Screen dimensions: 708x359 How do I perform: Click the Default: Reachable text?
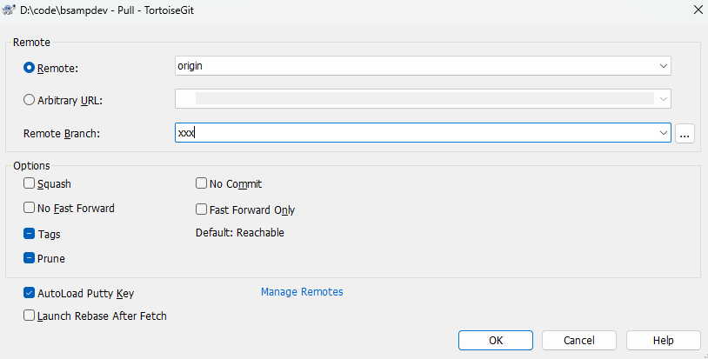click(240, 233)
